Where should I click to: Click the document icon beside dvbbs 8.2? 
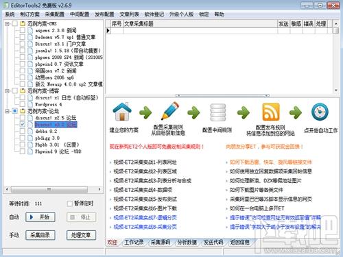point(30,131)
